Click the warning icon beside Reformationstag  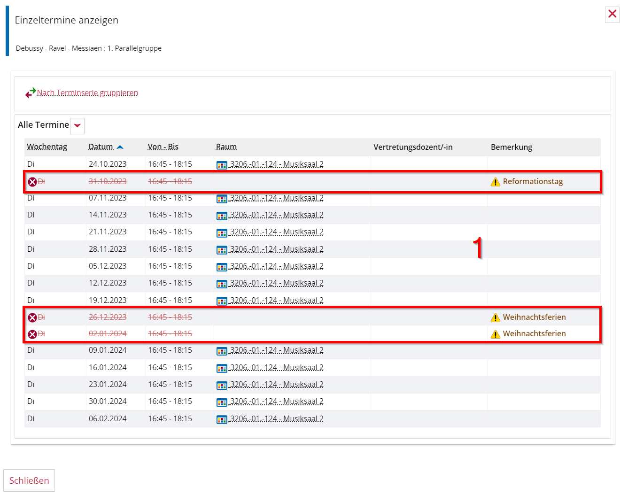[x=496, y=182]
